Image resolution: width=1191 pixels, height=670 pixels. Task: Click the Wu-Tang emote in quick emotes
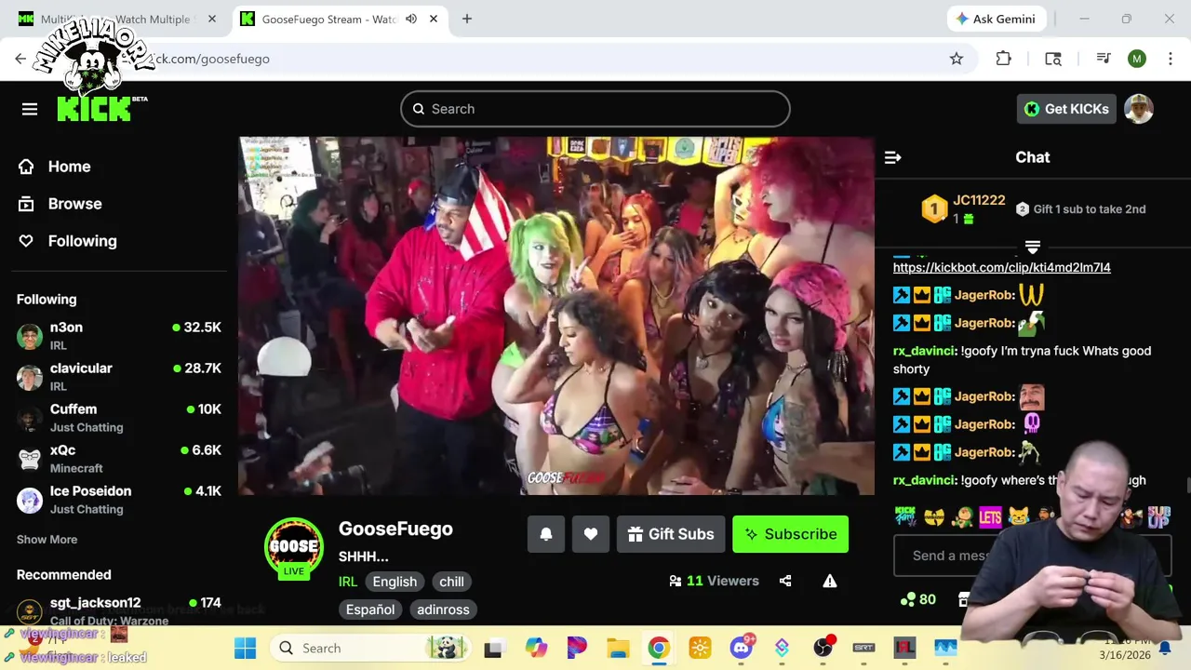click(934, 516)
